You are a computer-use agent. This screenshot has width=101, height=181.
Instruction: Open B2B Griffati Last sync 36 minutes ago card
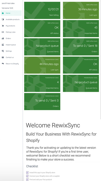coord(81,10)
